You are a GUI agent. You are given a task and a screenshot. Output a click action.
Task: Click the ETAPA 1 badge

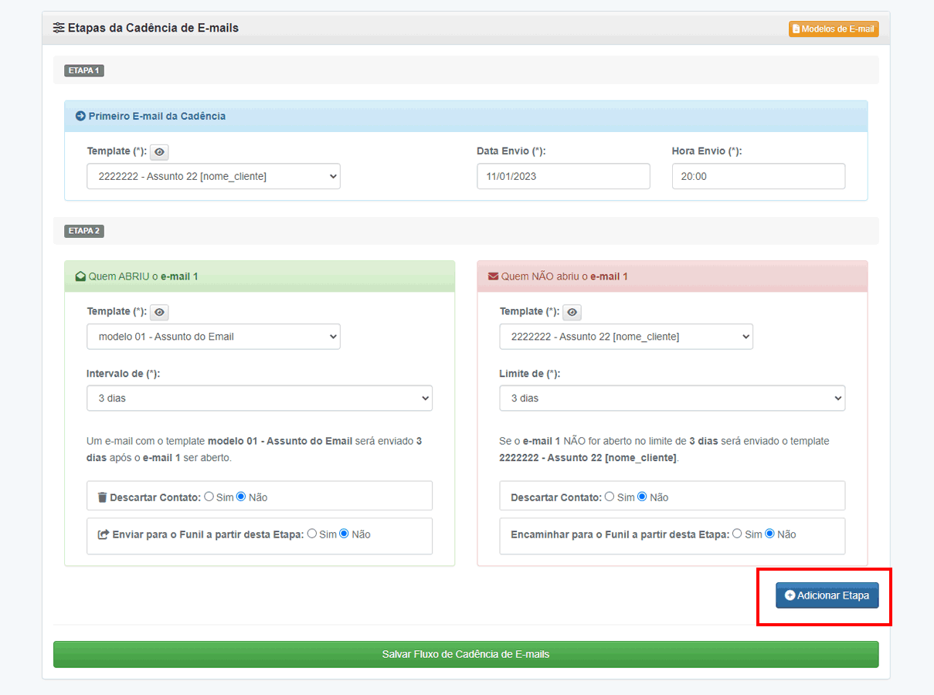(x=84, y=70)
